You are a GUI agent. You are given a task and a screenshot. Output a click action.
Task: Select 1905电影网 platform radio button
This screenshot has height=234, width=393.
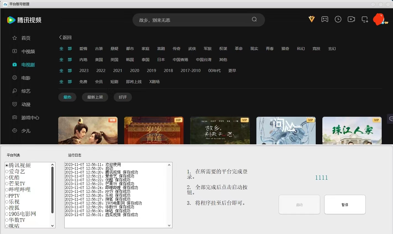click(7, 214)
